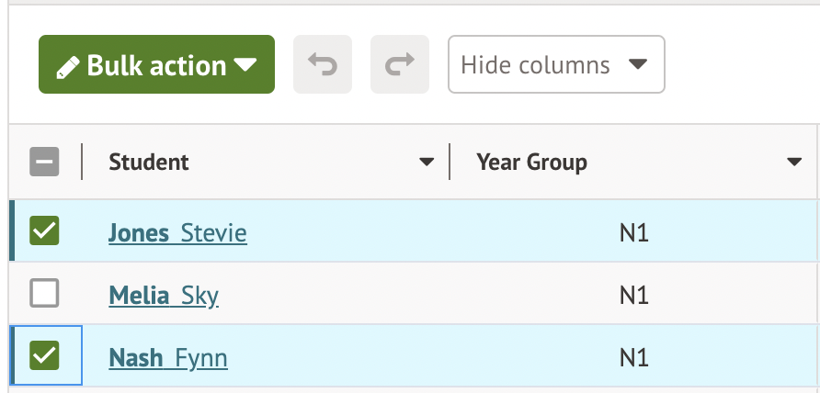Open the Student column sort arrow

coord(427,162)
